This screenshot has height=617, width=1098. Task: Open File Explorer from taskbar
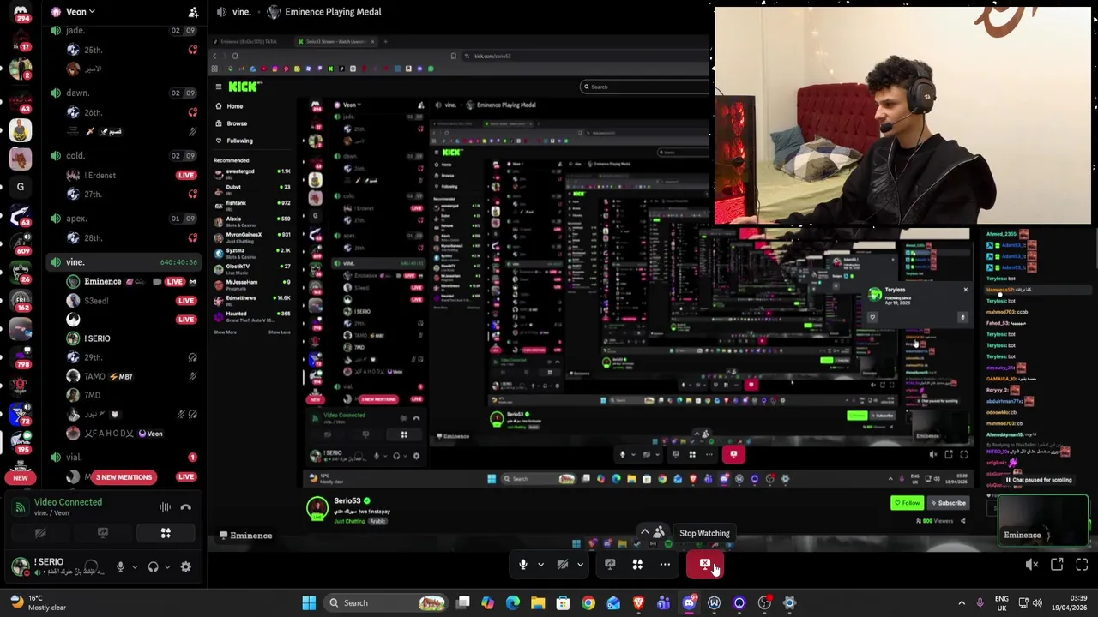coord(538,602)
